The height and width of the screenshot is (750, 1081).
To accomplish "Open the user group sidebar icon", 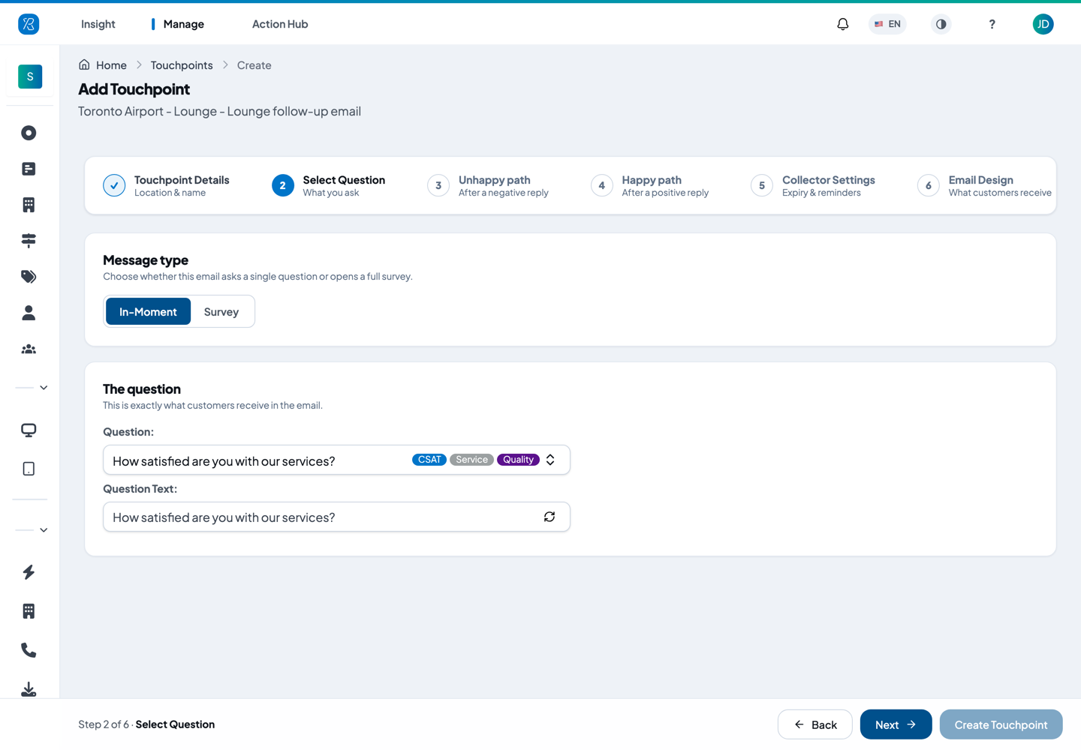I will pyautogui.click(x=29, y=349).
